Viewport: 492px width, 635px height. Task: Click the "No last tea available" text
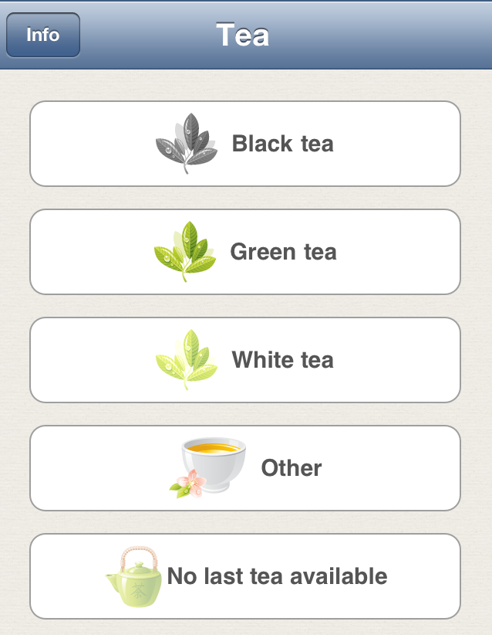[x=278, y=576]
